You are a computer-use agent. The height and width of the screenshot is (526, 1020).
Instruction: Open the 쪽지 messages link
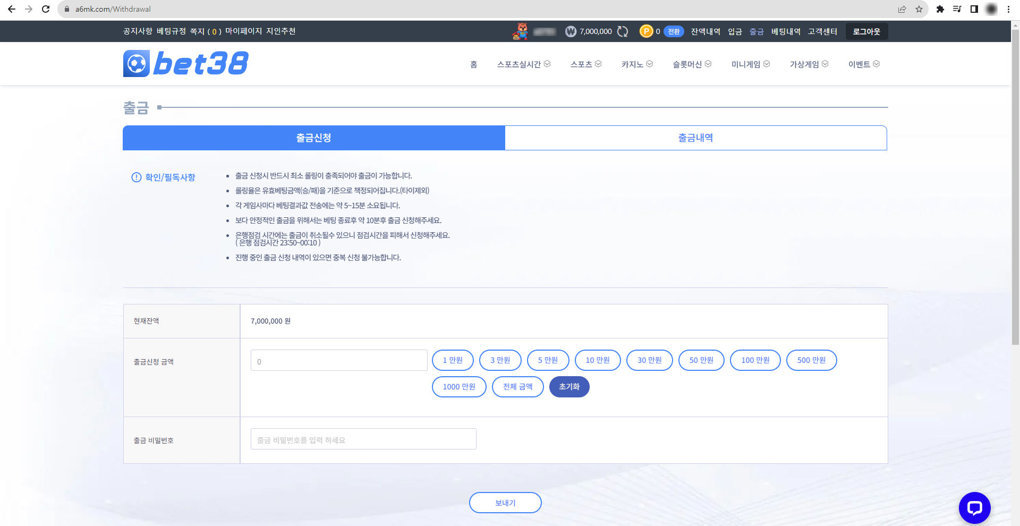[206, 31]
